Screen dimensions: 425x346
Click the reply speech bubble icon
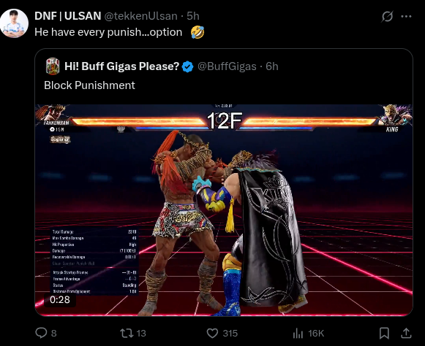pos(41,333)
